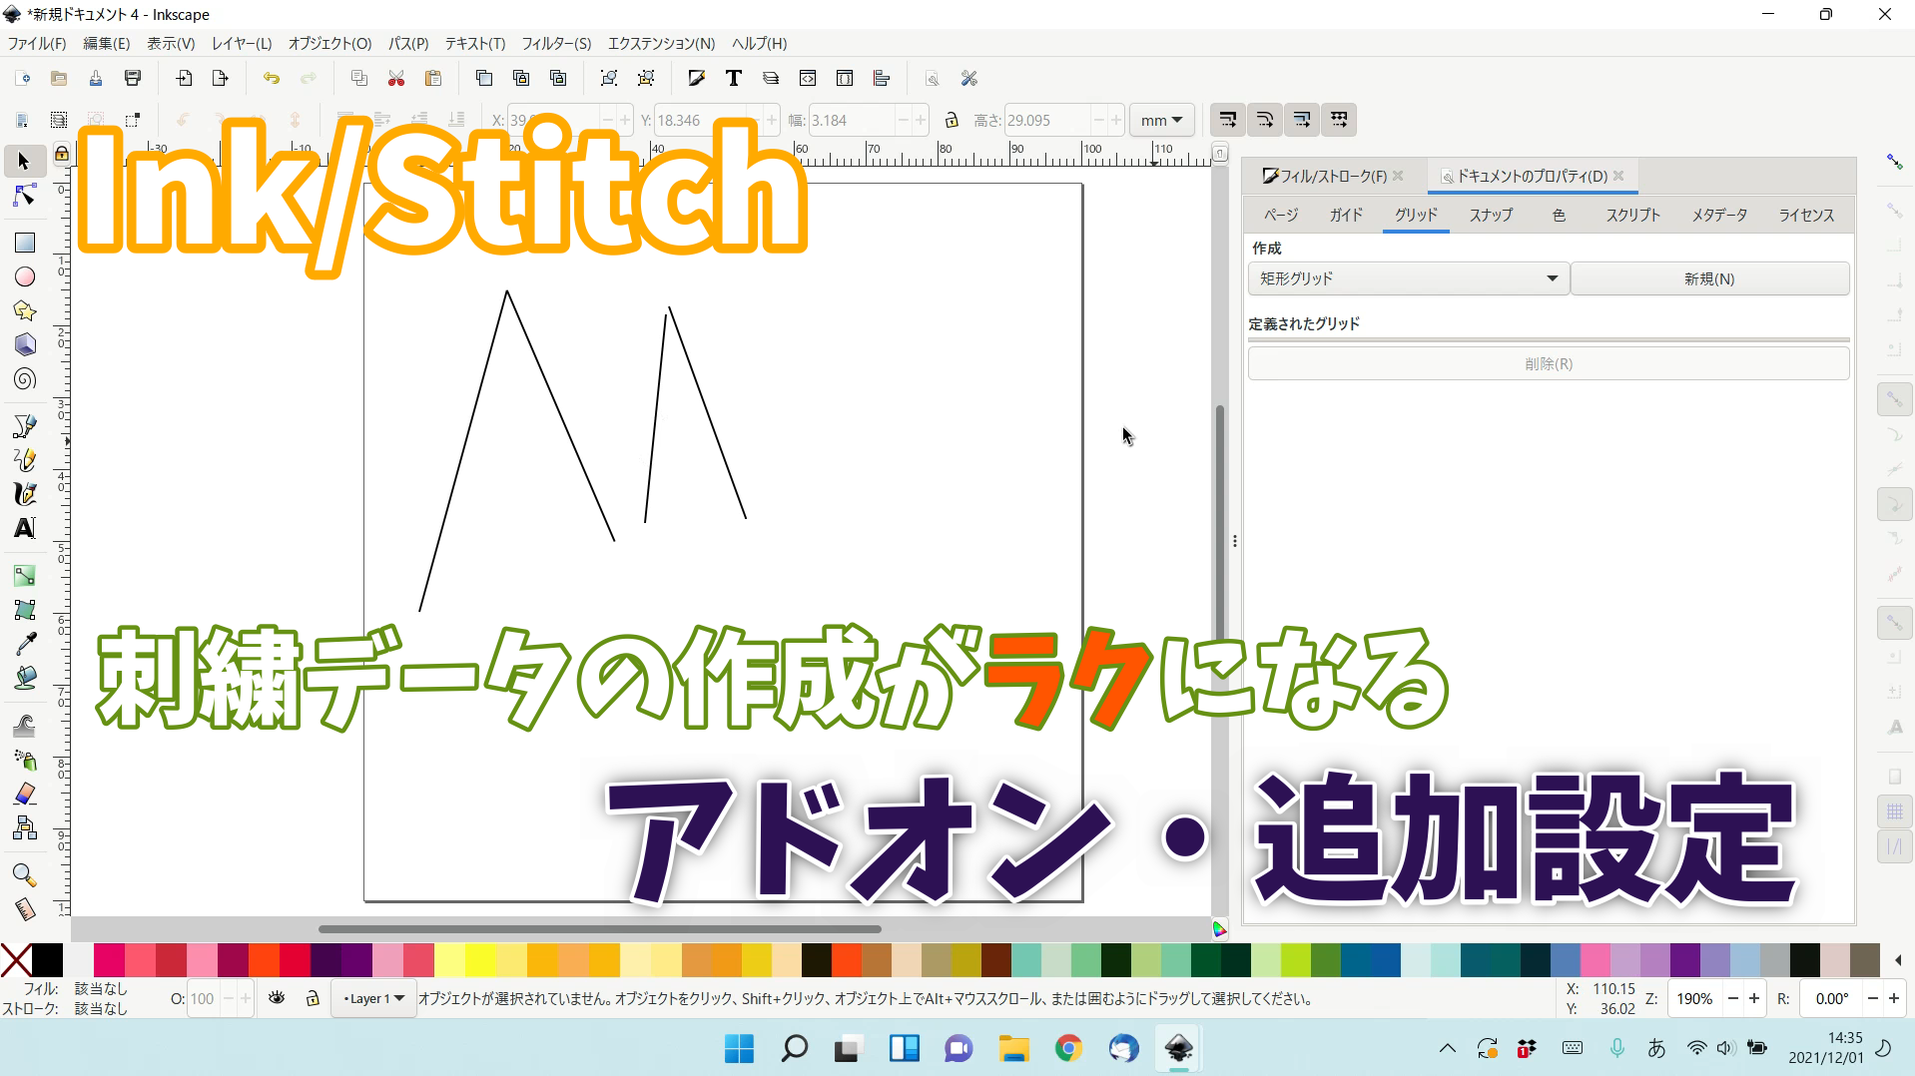
Task: Increase the zoom percentage
Action: tap(1754, 998)
